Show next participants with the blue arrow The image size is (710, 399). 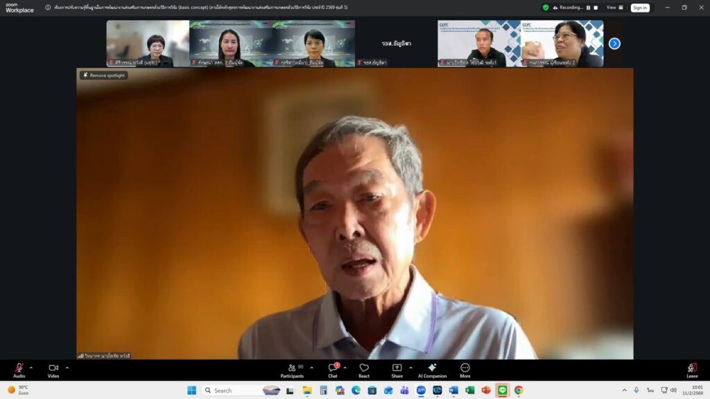click(614, 44)
